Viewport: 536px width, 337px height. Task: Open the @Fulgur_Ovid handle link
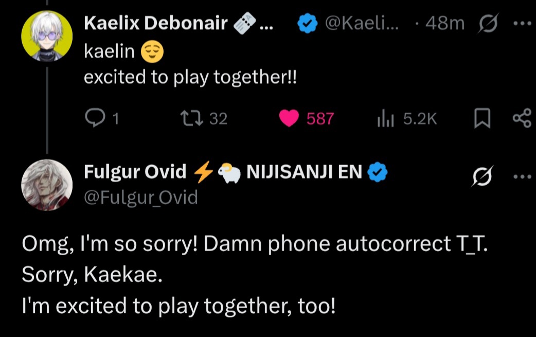(141, 198)
